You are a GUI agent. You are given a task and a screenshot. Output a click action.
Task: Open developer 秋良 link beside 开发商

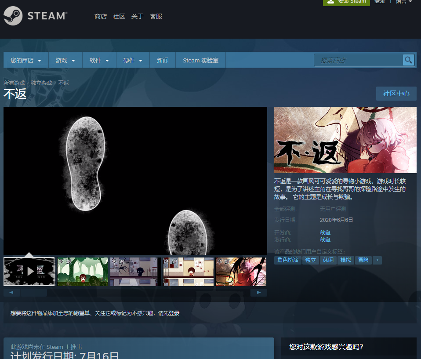(325, 232)
